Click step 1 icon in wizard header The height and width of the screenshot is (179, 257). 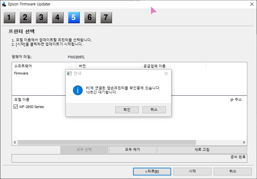(9, 17)
